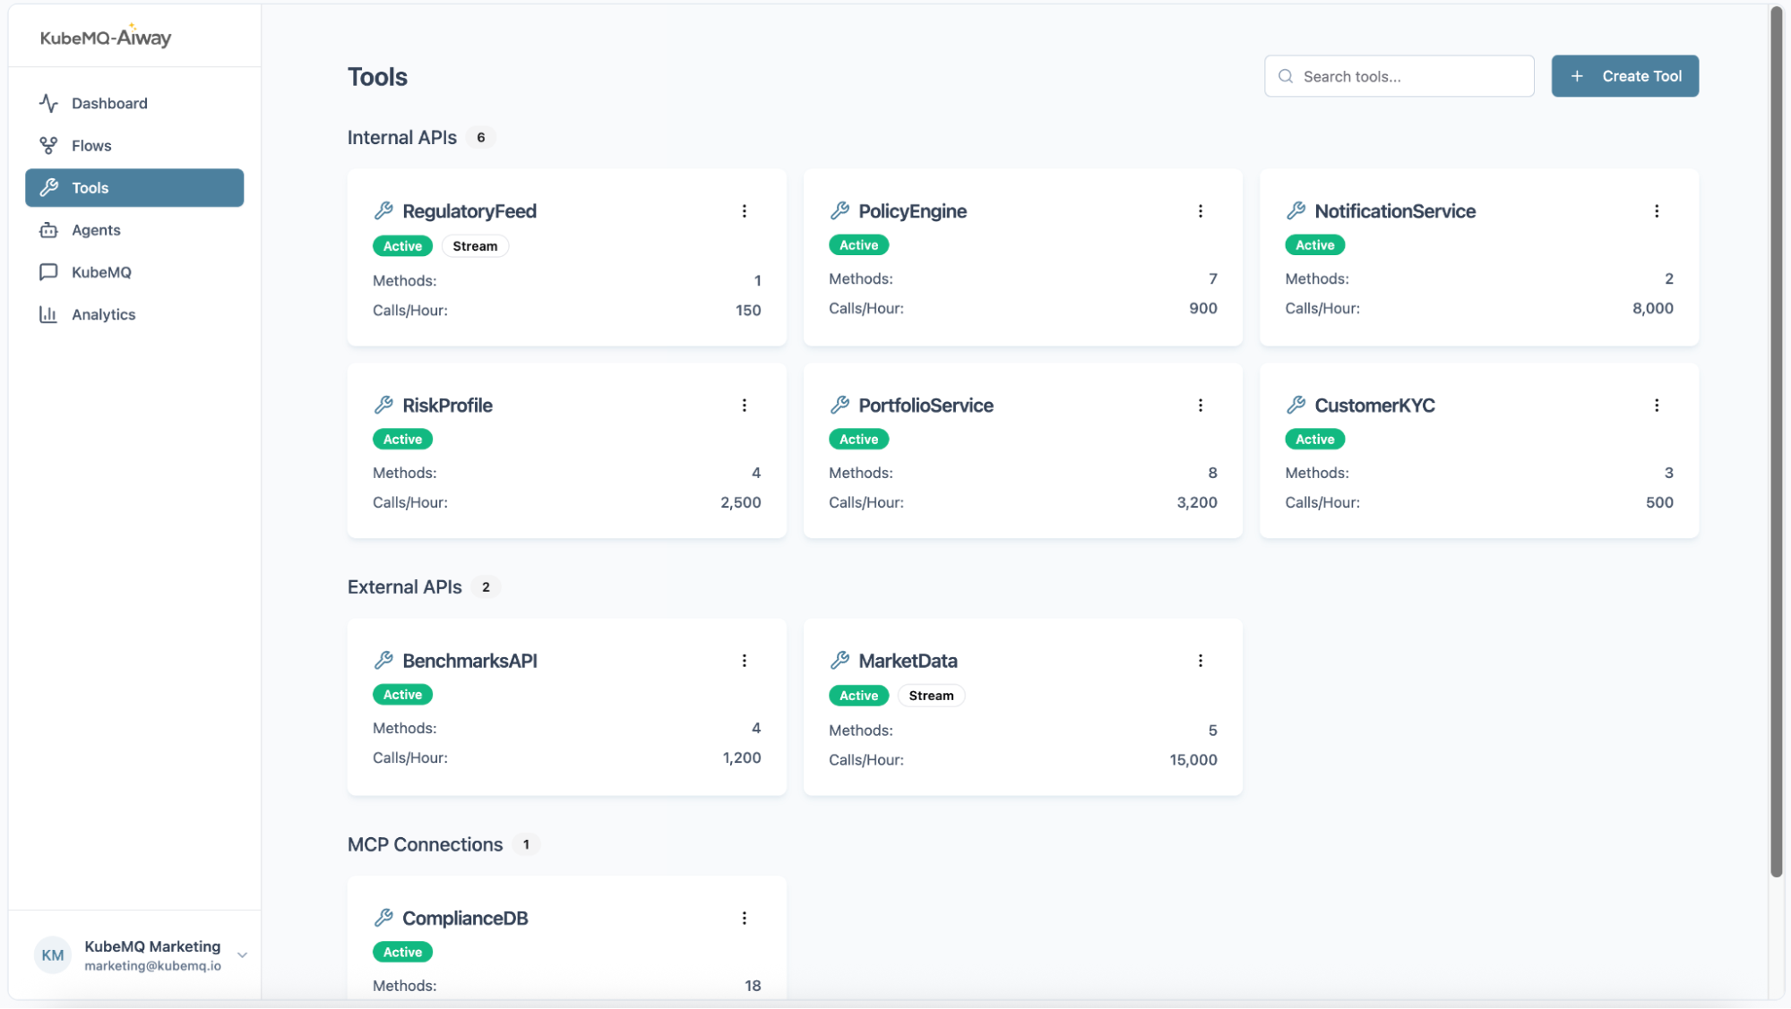1791x1009 pixels.
Task: Open the three-dot menu on RiskProfile card
Action: point(744,406)
